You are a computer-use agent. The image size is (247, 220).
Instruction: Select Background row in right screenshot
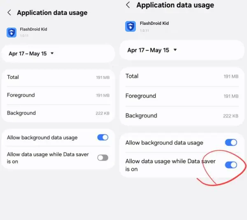pyautogui.click(x=182, y=116)
